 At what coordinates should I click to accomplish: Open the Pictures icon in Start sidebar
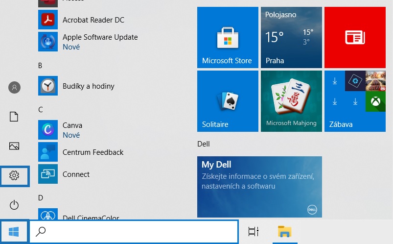(x=14, y=146)
